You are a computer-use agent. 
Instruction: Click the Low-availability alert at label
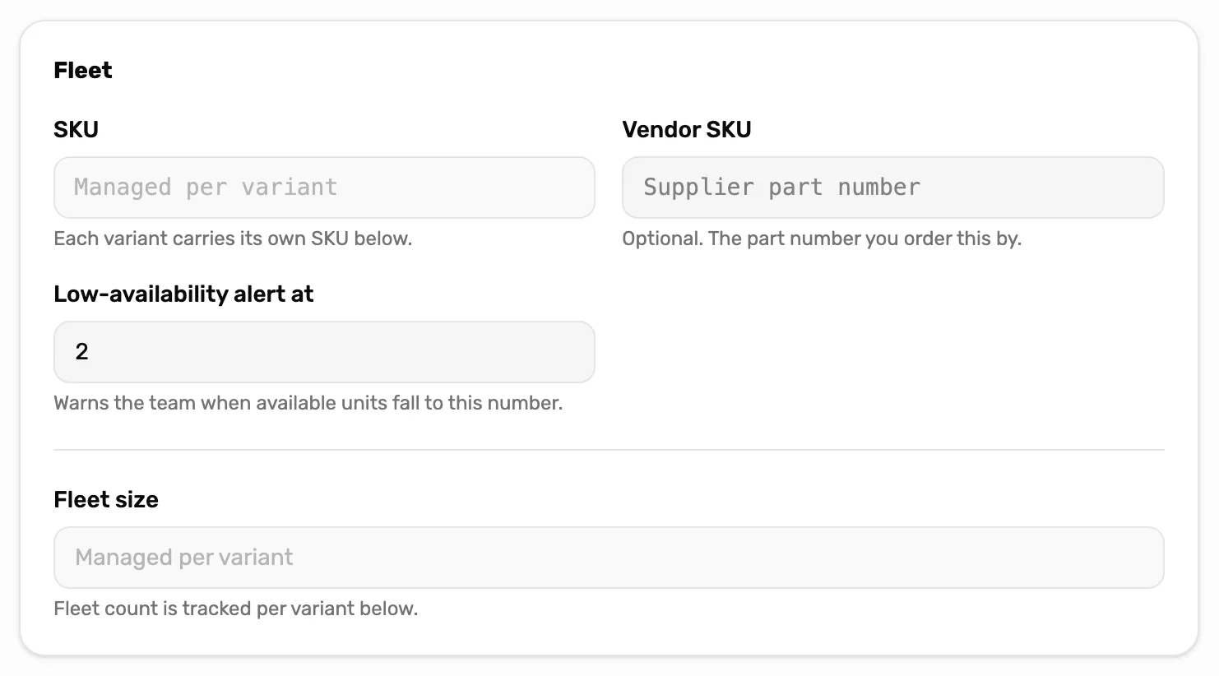(x=183, y=294)
